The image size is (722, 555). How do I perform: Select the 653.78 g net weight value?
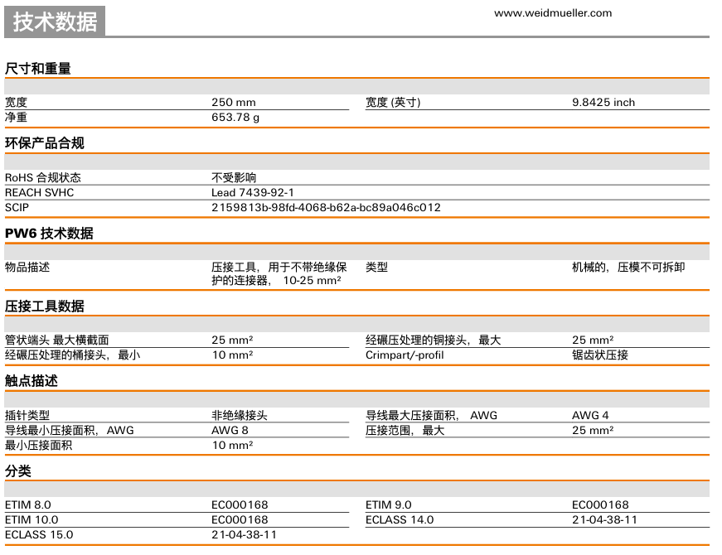236,118
